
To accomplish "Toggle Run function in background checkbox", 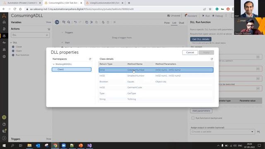I will (x=193, y=118).
